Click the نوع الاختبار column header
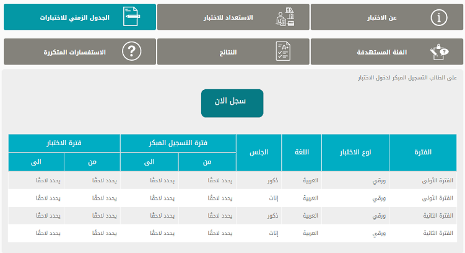The width and height of the screenshot is (465, 253). click(x=355, y=153)
